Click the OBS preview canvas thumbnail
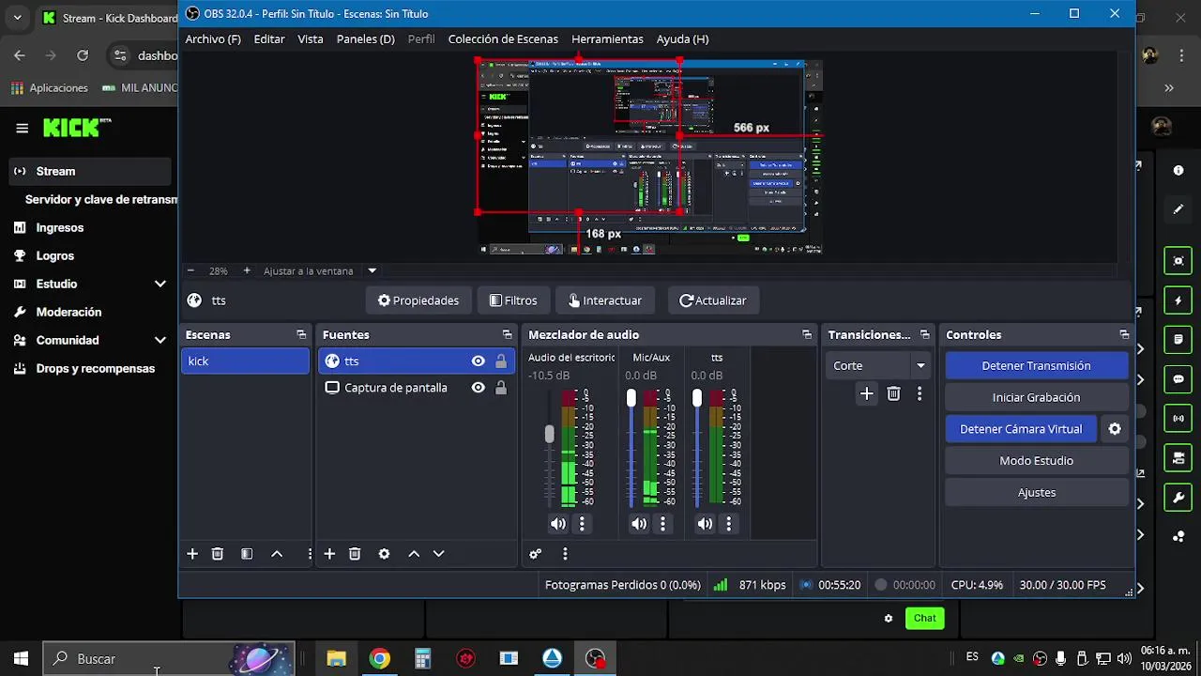 [x=649, y=157]
